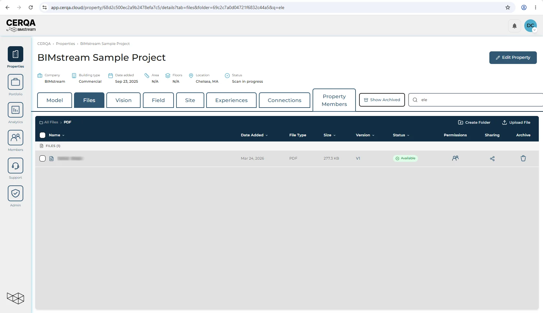Screen dimensions: 543x313
Task: Open the browser three-dot menu
Action: tap(536, 7)
